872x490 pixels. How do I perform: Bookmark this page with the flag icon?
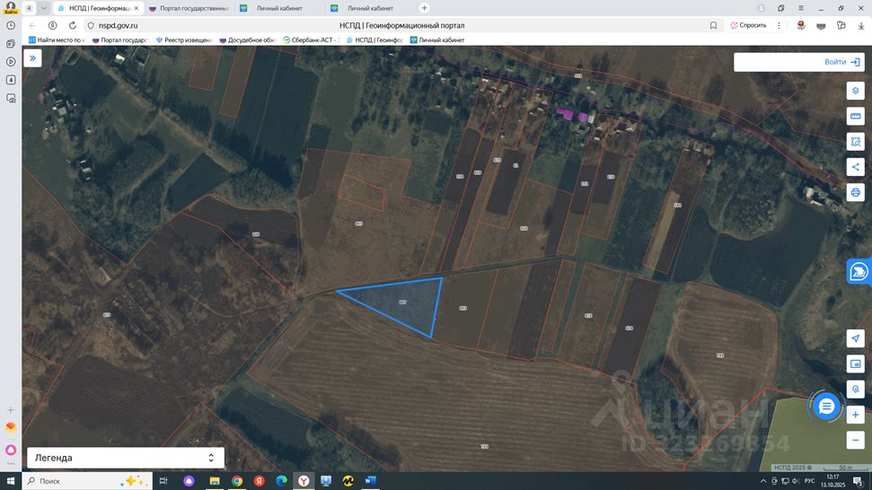714,25
